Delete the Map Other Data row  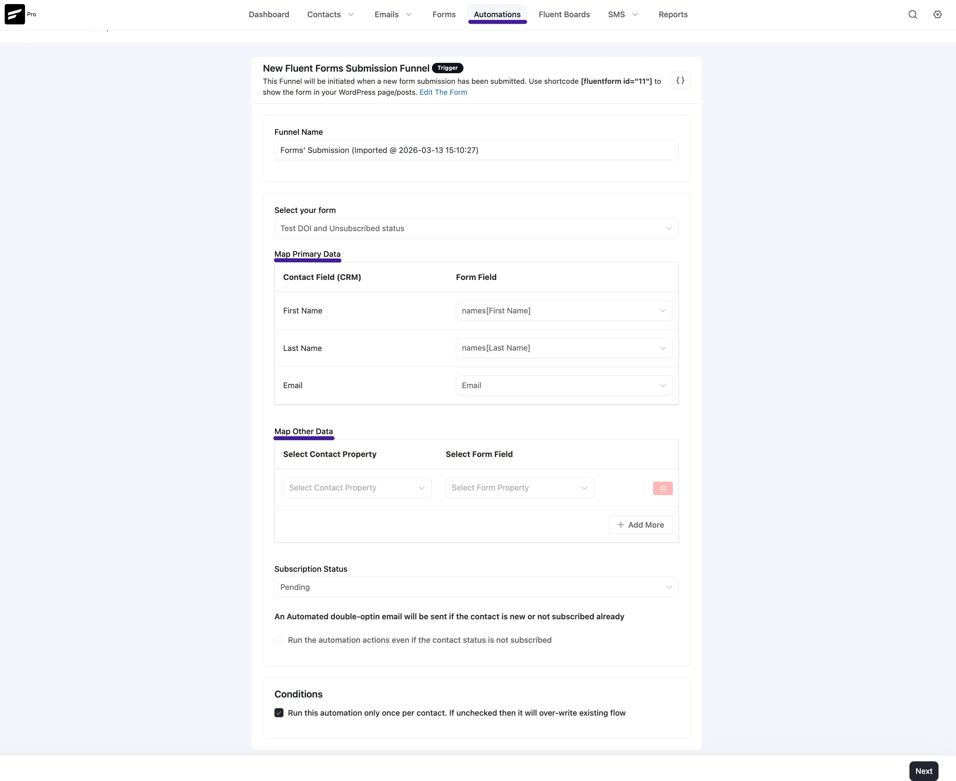coord(663,488)
